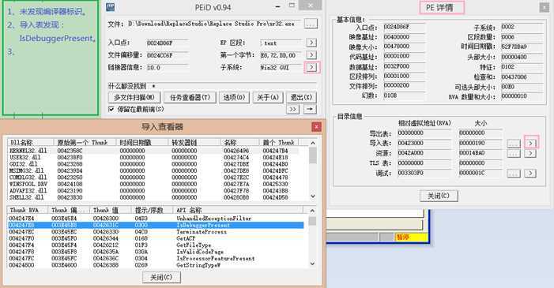This screenshot has height=288, width=554.
Task: Click the 关闭(C) button in import viewer
Action: click(x=161, y=278)
